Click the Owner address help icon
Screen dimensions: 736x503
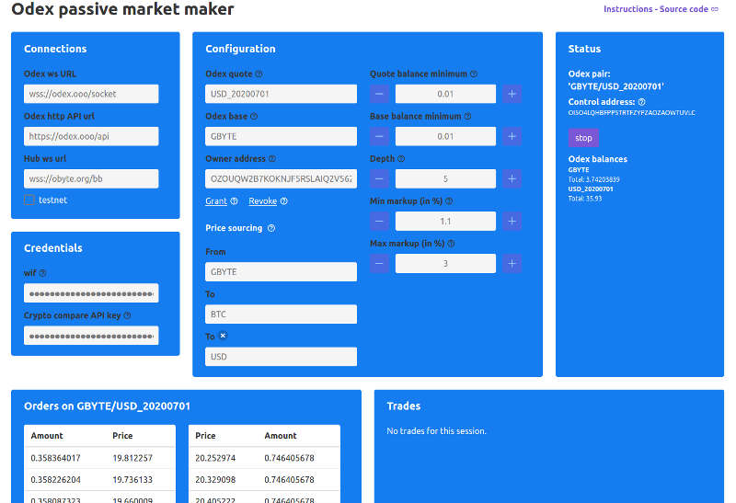click(x=272, y=158)
